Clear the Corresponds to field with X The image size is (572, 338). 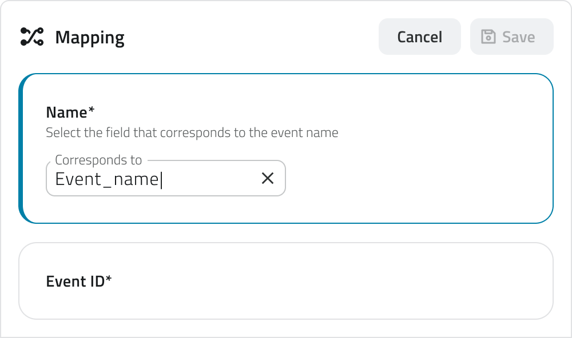tap(268, 179)
